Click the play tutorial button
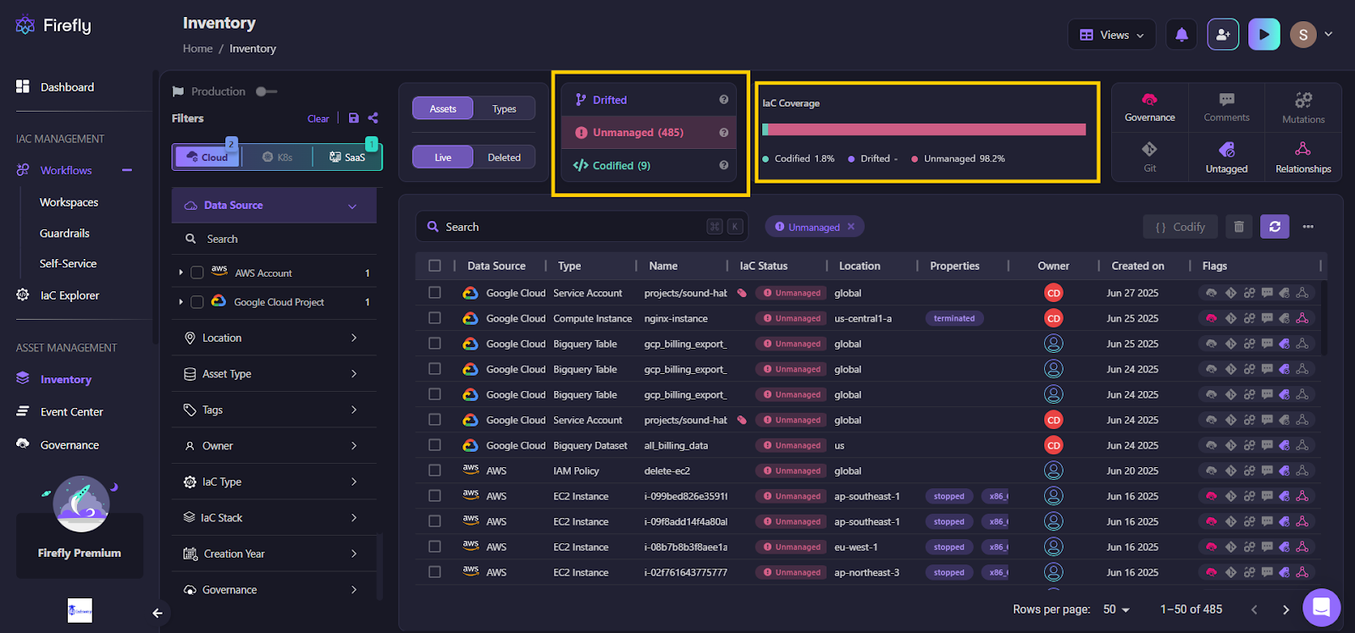The width and height of the screenshot is (1355, 633). (1264, 35)
